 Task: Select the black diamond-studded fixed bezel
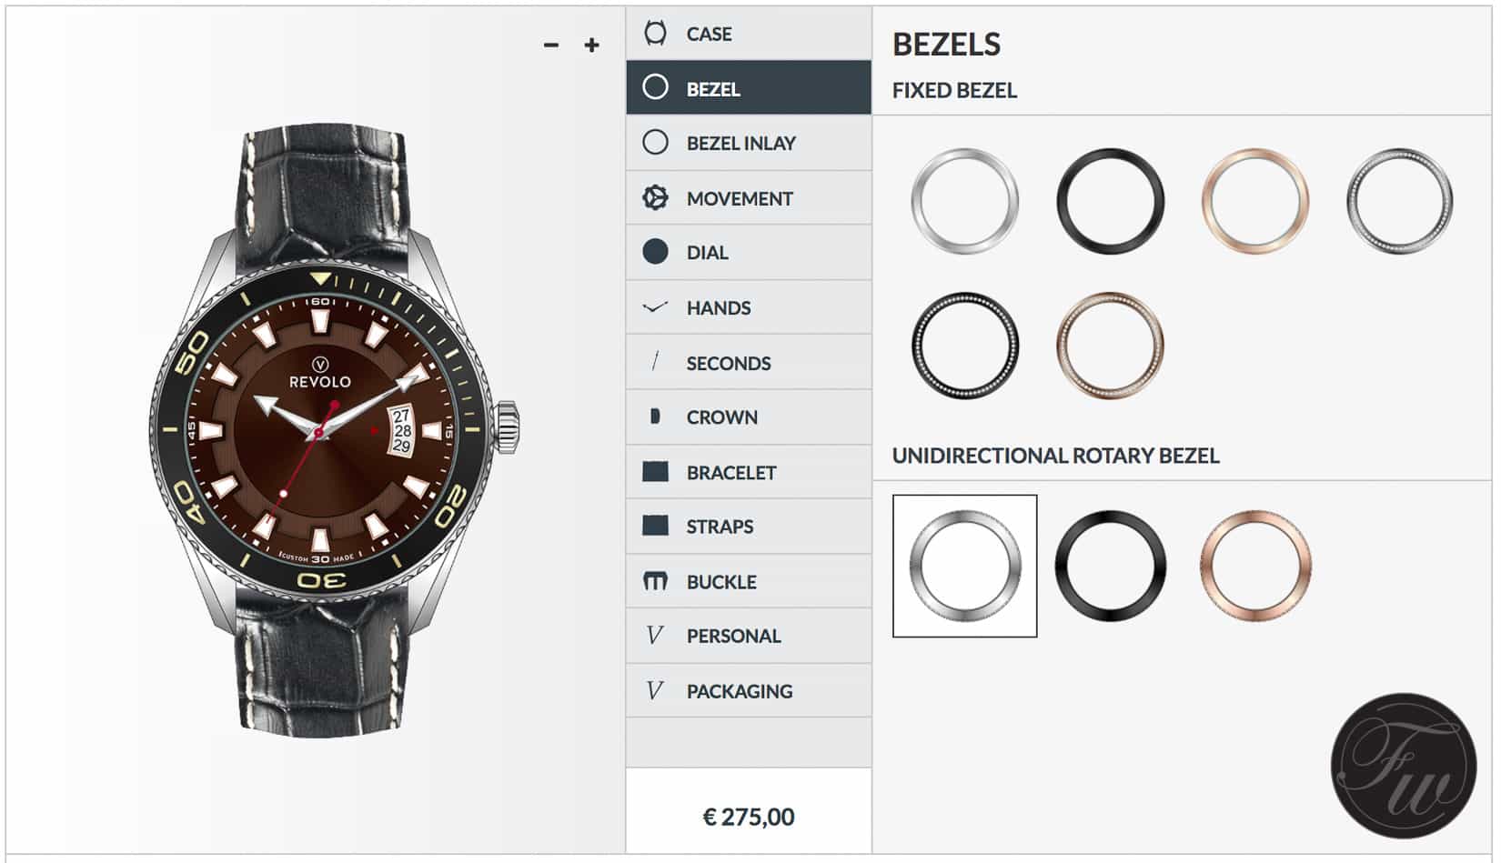coord(966,344)
